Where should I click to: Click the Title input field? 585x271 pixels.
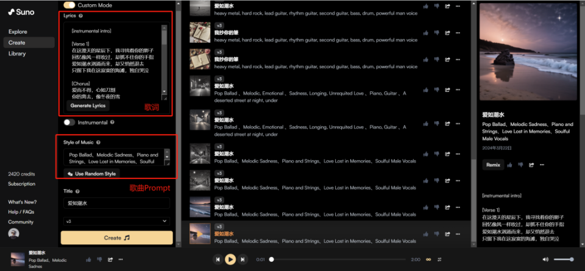[x=116, y=203]
